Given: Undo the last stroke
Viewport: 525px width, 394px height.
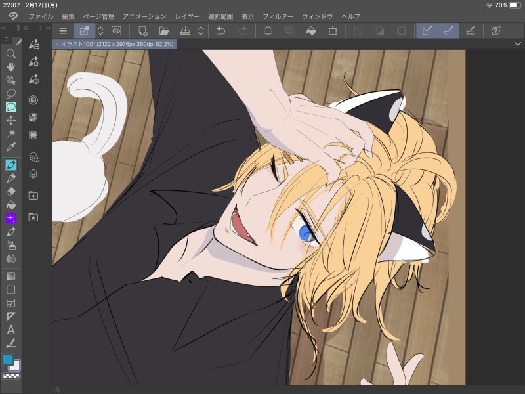Looking at the screenshot, I should point(221,31).
